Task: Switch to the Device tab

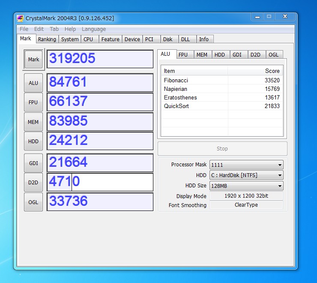Action: click(132, 39)
